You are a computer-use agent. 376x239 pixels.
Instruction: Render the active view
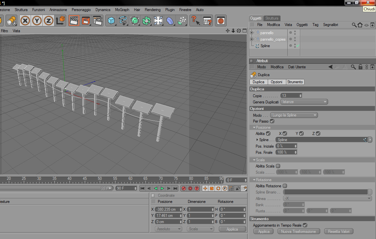pyautogui.click(x=74, y=20)
